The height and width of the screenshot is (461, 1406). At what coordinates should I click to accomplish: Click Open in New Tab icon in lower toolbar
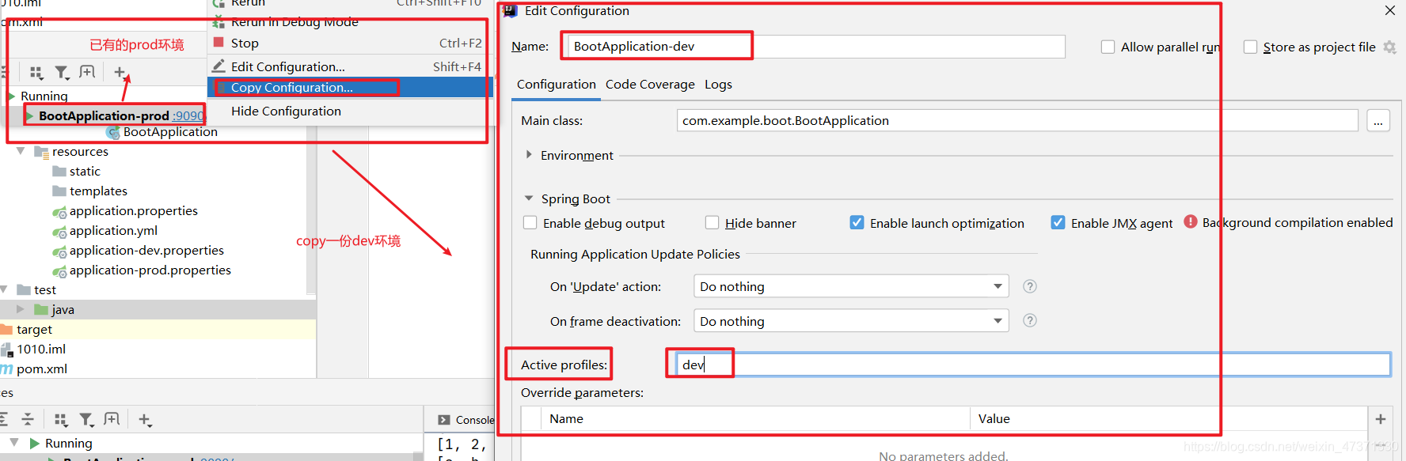[x=112, y=419]
